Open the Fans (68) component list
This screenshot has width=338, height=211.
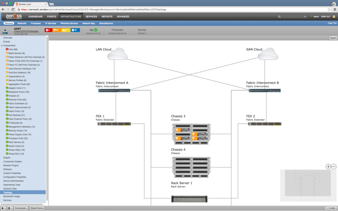pyautogui.click(x=13, y=49)
